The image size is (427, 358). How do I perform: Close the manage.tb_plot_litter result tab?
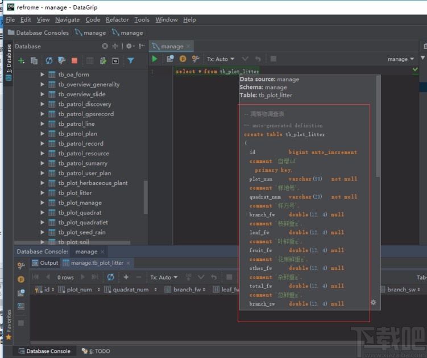click(x=129, y=263)
